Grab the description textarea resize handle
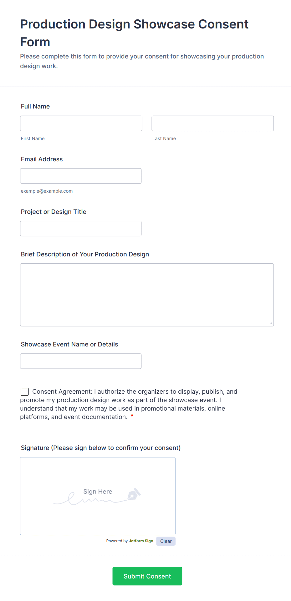The image size is (291, 601). [271, 323]
